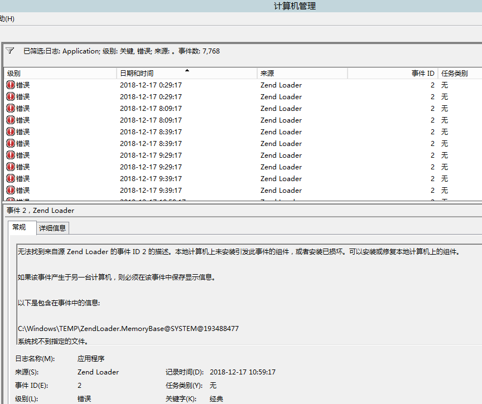Screen dimensions: 482x404
Task: Click the ZendLoader.MemoryBase file path in the description
Action: click(128, 329)
